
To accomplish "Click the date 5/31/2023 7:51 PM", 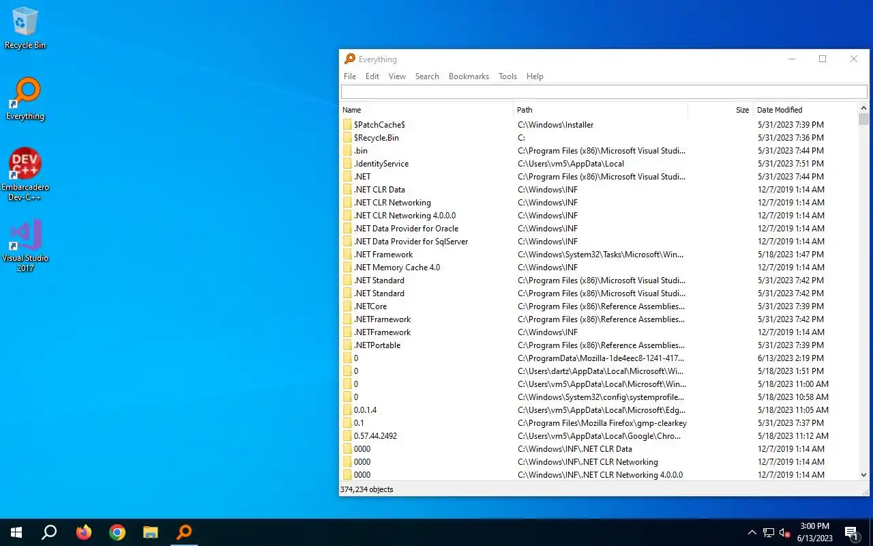I will click(x=790, y=164).
